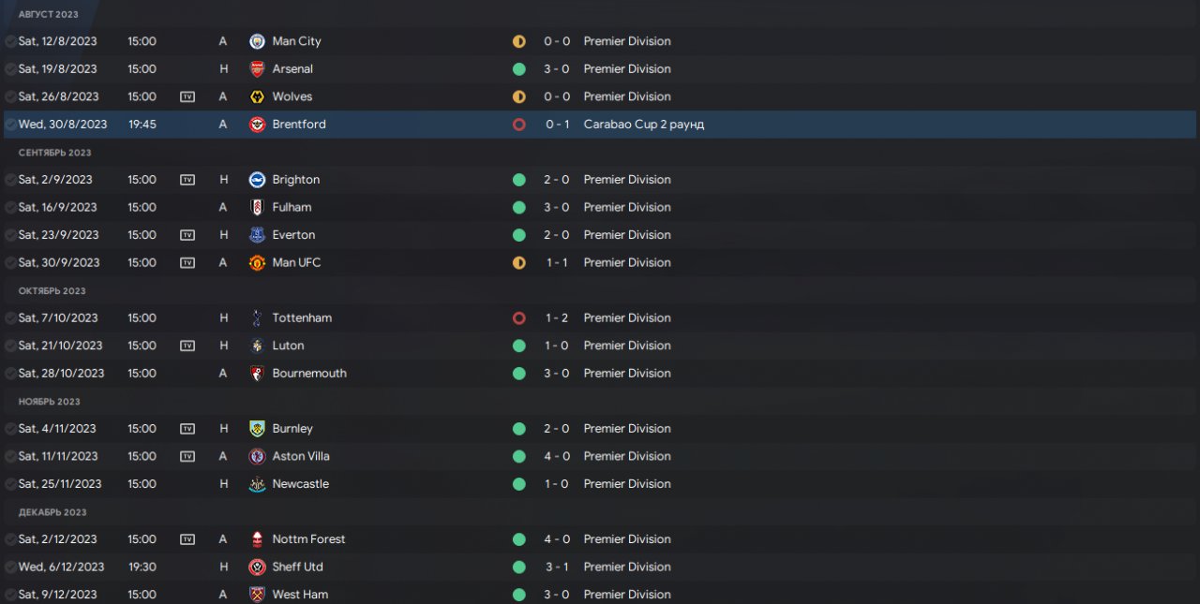
Task: Collapse the Декабрь 2023 month header
Action: (52, 512)
